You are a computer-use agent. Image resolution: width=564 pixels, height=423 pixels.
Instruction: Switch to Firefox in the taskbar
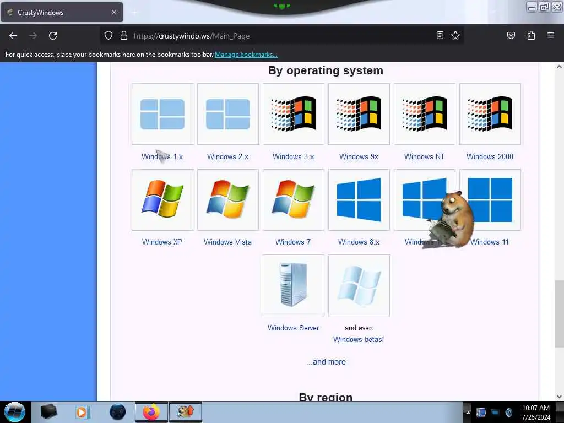click(x=151, y=412)
